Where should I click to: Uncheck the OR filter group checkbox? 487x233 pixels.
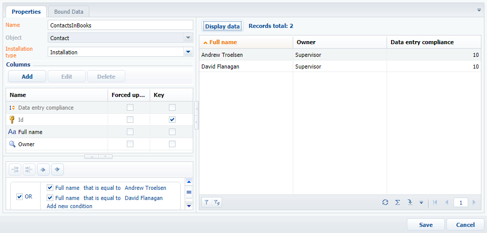click(x=19, y=196)
